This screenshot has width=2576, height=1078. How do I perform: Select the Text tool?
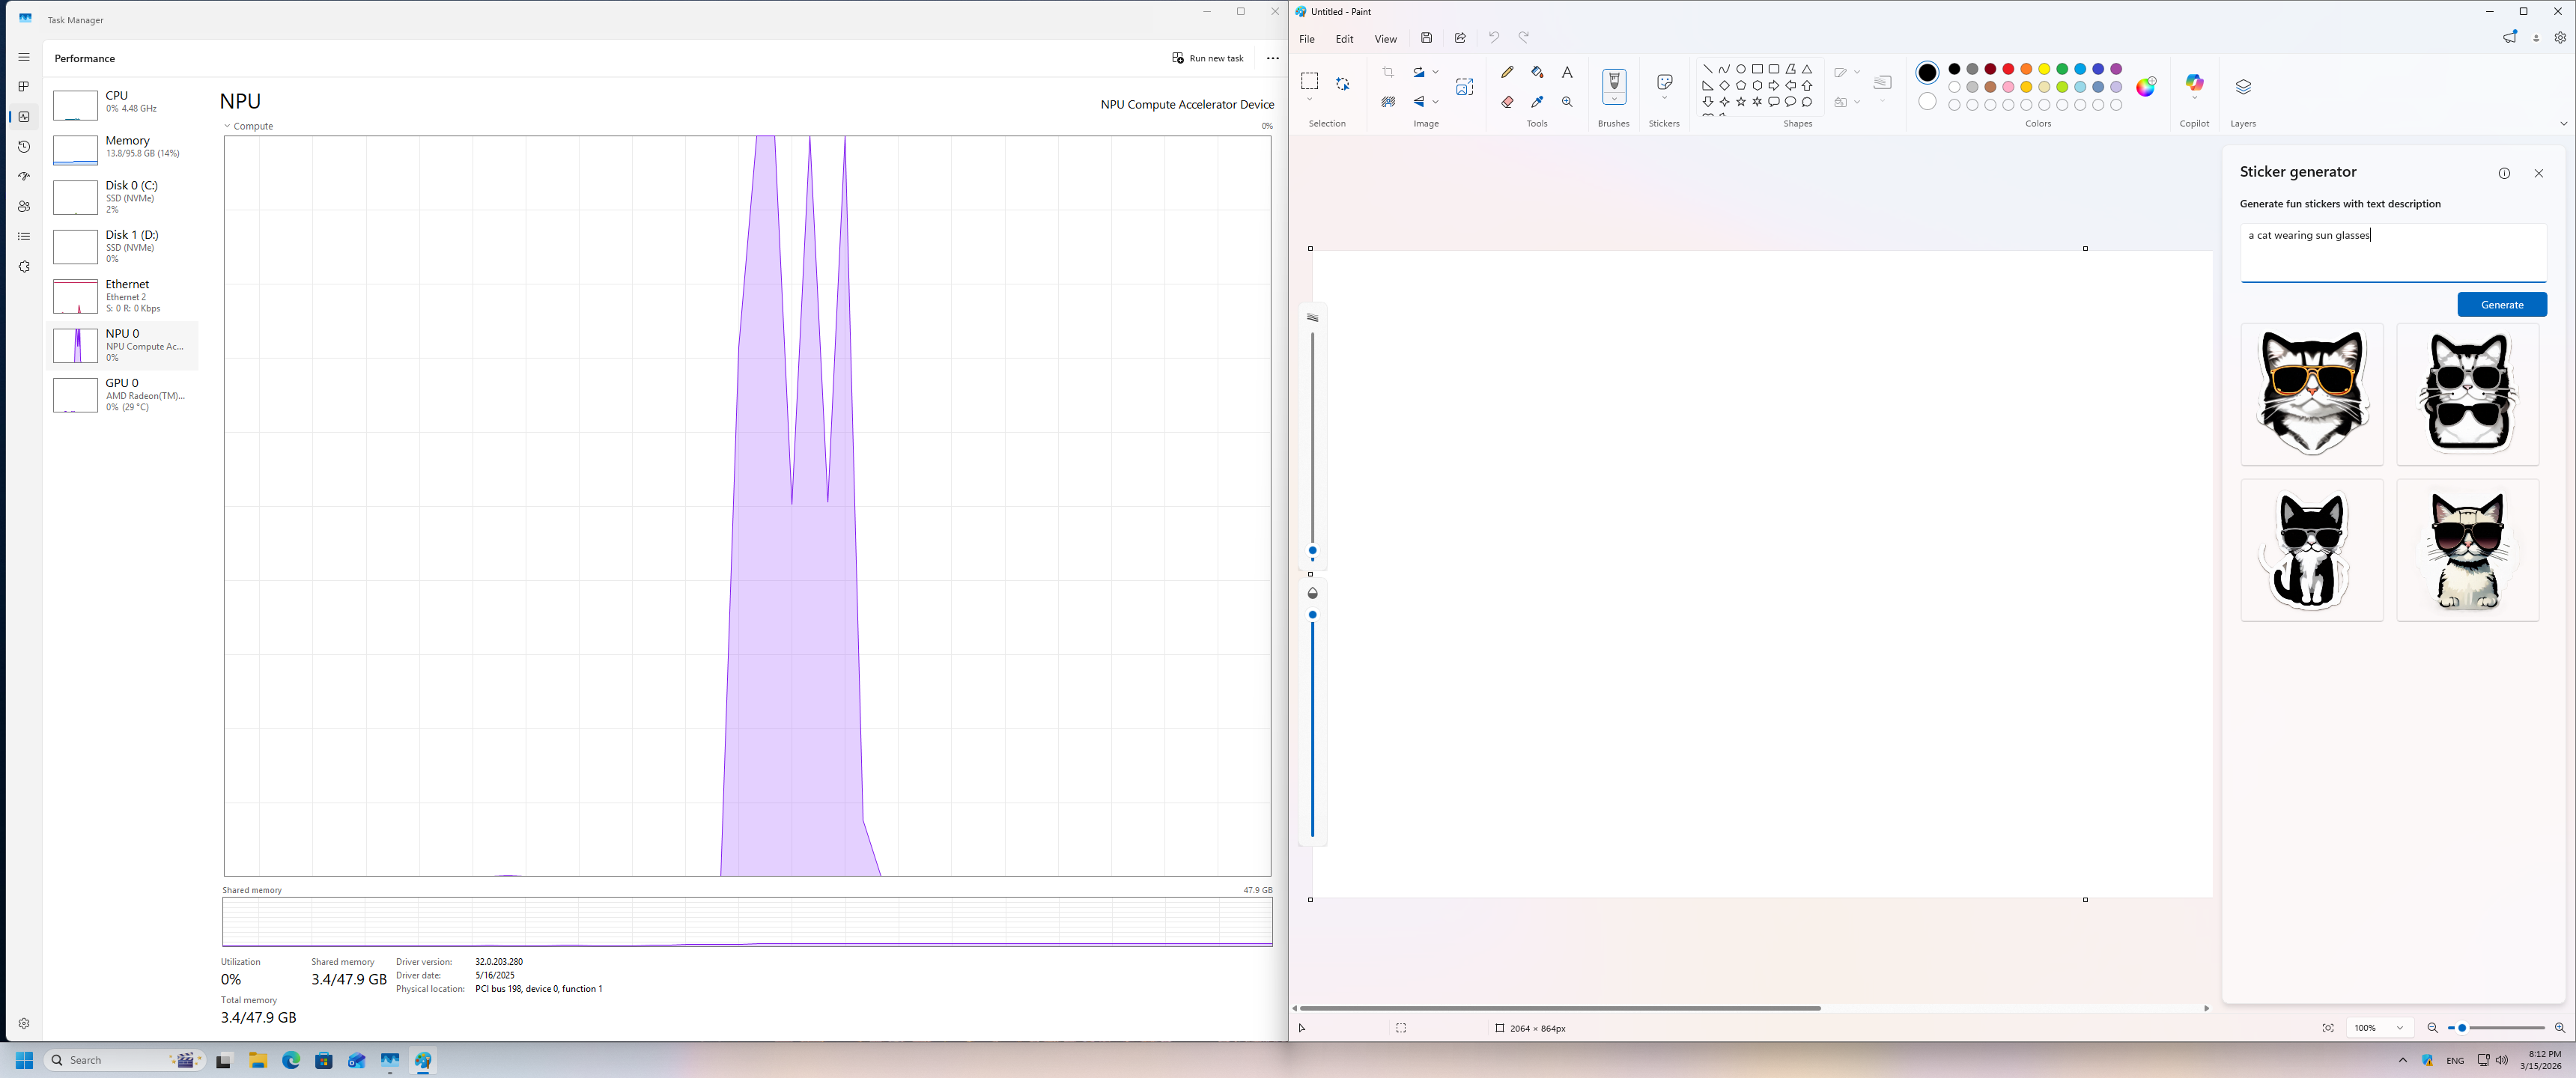tap(1567, 72)
